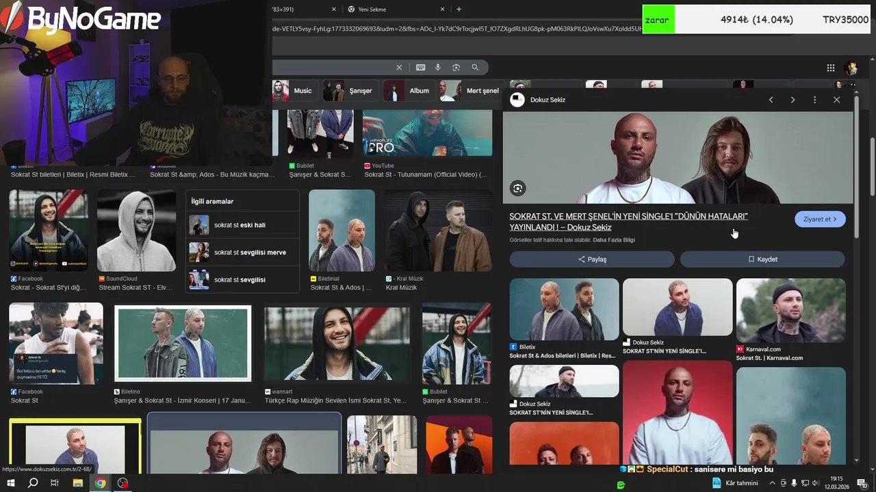Choose related search sokrat st eski hali
The image size is (876, 492).
pyautogui.click(x=242, y=225)
